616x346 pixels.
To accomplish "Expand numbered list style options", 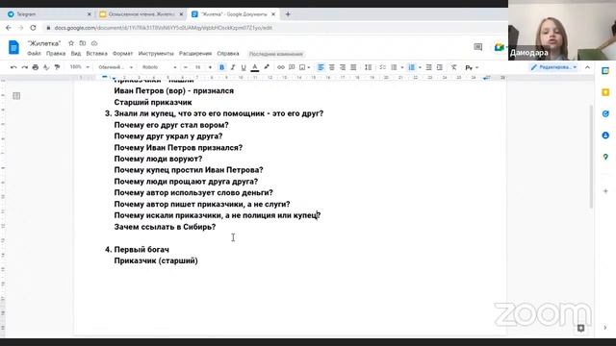I will pyautogui.click(x=420, y=67).
